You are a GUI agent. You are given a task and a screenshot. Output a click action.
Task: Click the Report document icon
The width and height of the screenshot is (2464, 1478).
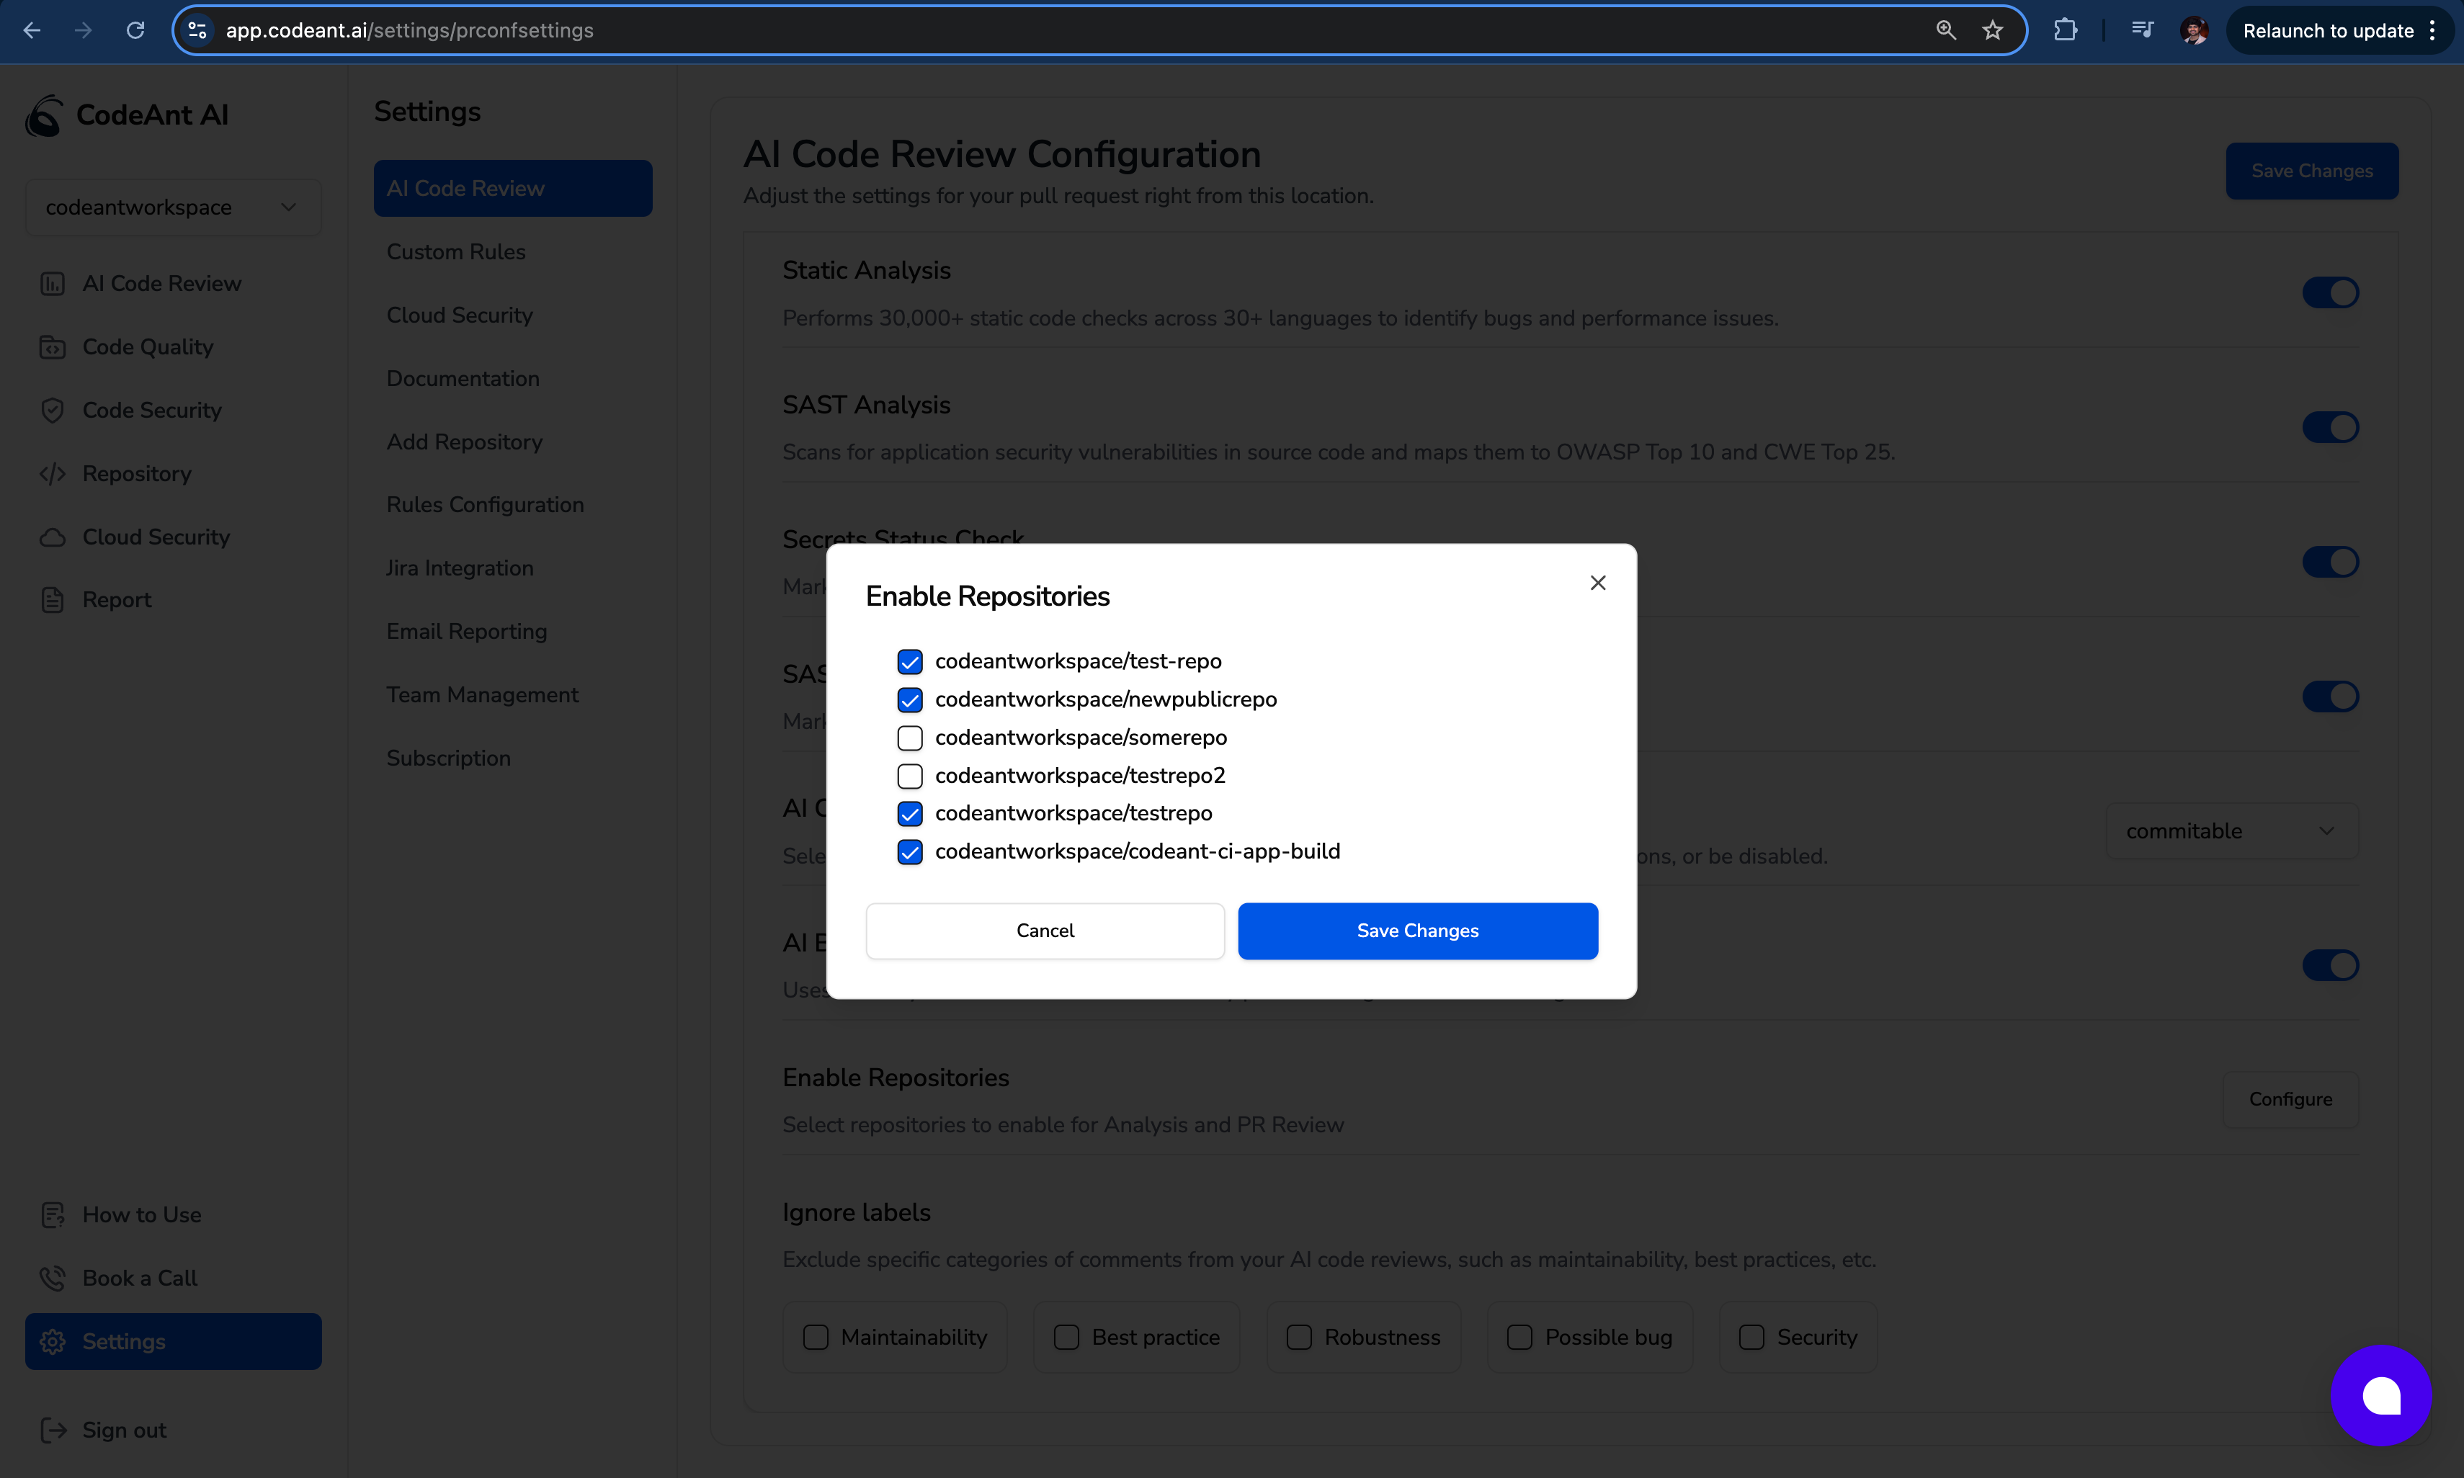[52, 601]
